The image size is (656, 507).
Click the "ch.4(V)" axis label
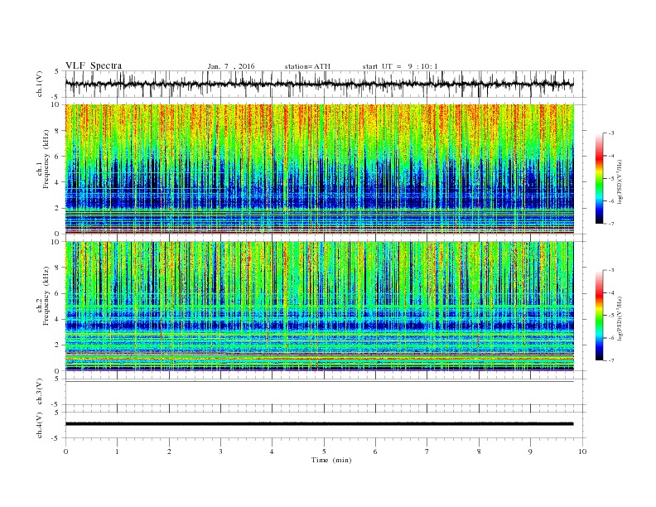(40, 425)
